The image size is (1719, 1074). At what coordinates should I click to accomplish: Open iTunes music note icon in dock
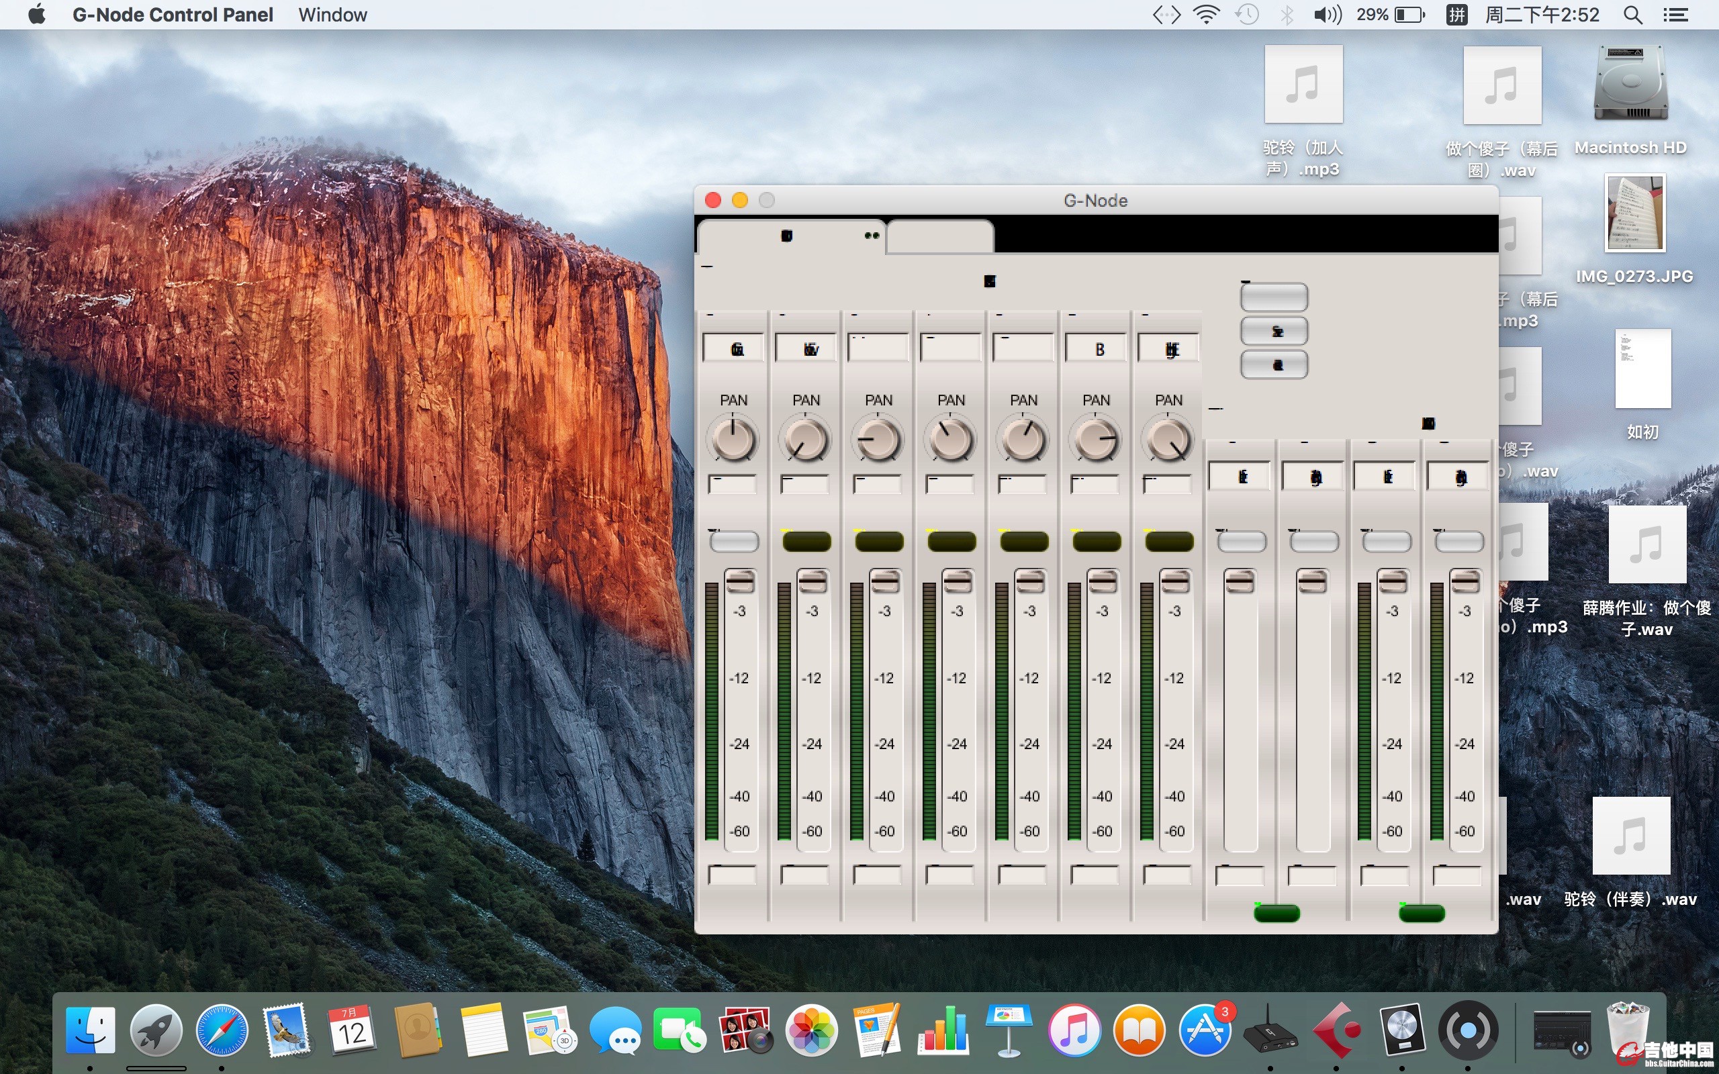click(1074, 1030)
